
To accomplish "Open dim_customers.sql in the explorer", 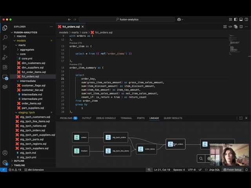I will pos(33,63).
